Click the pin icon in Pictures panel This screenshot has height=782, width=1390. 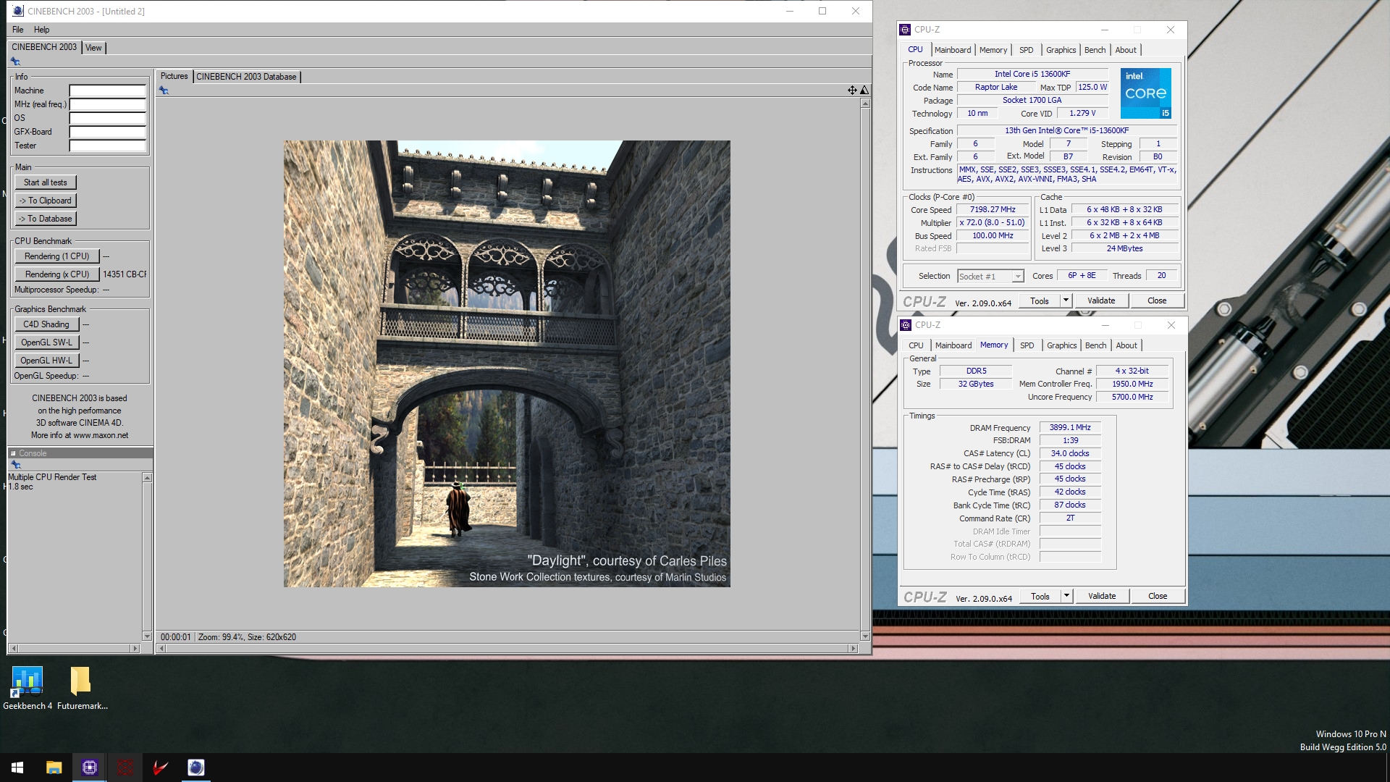pos(164,91)
